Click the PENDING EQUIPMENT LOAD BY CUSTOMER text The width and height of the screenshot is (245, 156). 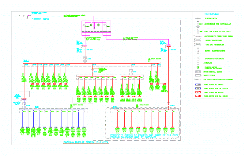(133, 137)
